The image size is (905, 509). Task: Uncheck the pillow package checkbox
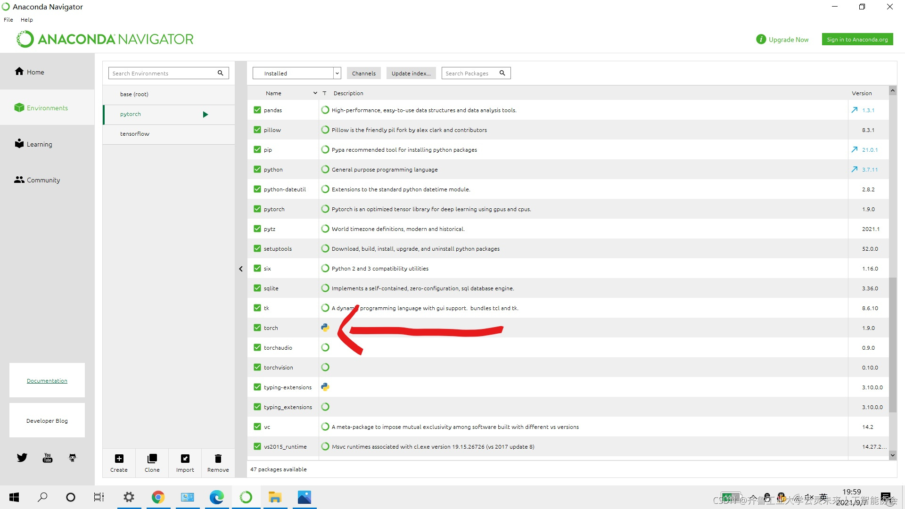click(257, 130)
